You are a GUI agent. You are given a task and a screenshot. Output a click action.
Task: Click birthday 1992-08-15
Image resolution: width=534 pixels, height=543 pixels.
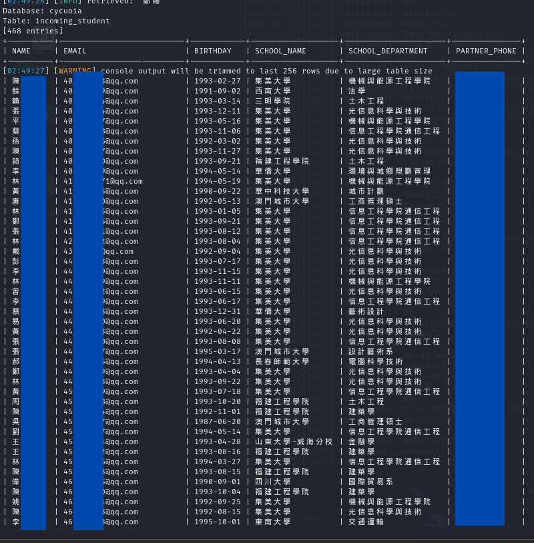[x=218, y=512]
